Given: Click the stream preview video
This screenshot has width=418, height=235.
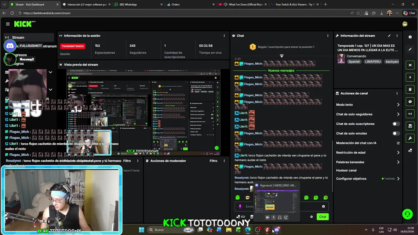Looking at the screenshot, I should point(144,112).
